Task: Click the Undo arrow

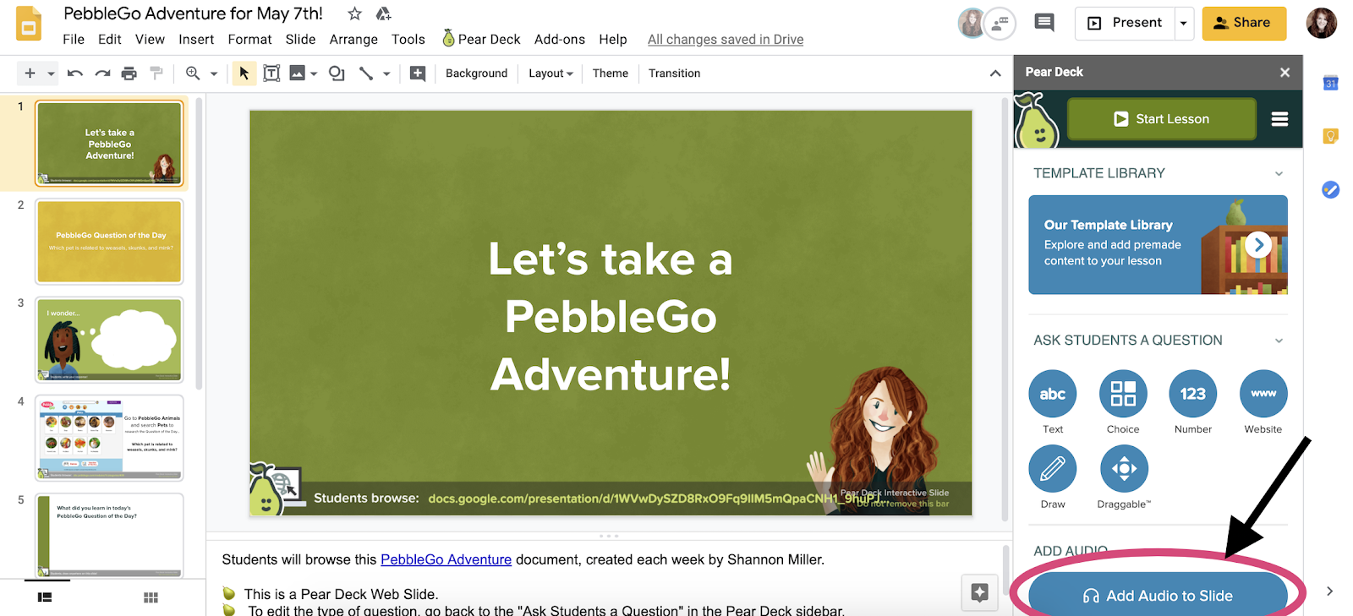Action: pyautogui.click(x=75, y=74)
